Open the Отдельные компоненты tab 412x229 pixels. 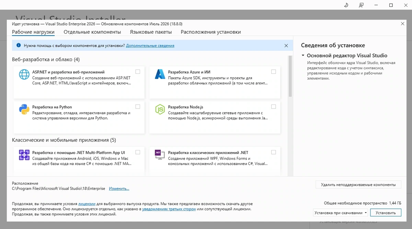[92, 32]
